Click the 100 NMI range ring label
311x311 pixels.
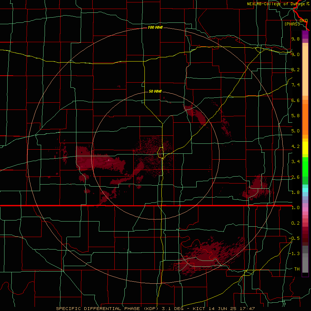coord(155,27)
